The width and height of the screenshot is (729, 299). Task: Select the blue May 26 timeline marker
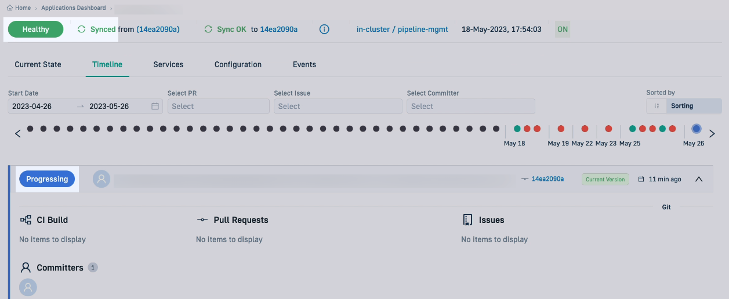tap(697, 129)
